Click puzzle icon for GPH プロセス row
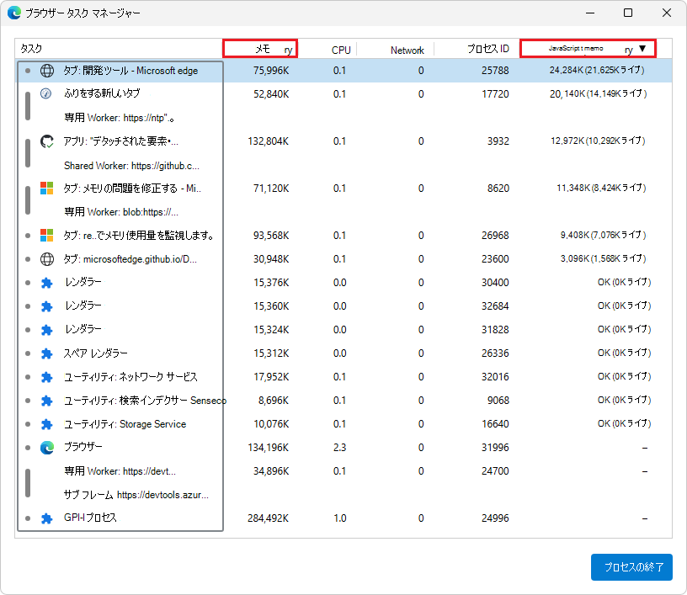The width and height of the screenshot is (687, 595). pyautogui.click(x=47, y=518)
